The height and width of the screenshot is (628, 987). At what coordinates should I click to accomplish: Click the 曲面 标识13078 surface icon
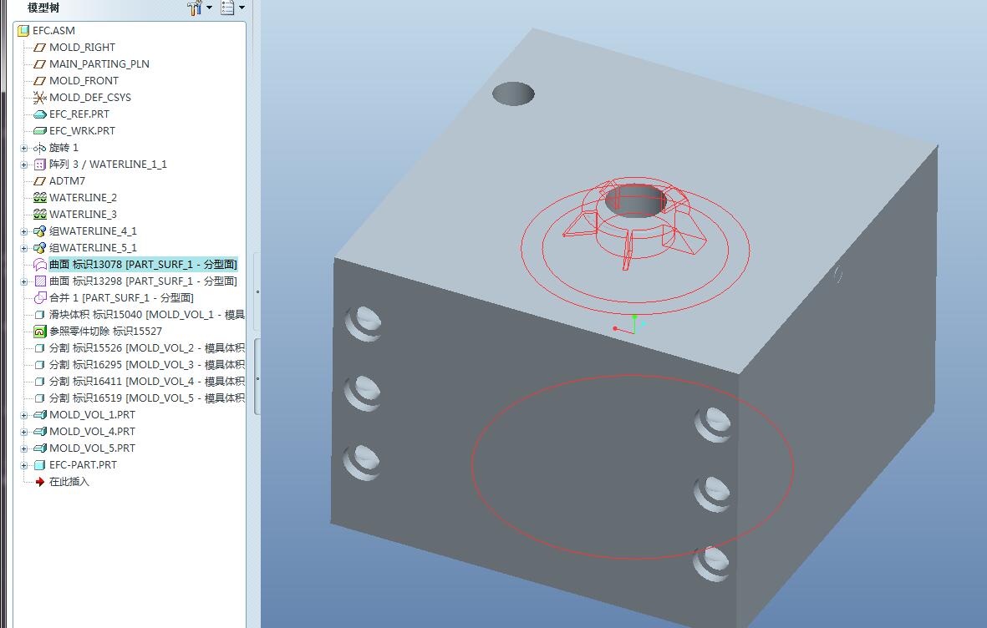tap(39, 264)
